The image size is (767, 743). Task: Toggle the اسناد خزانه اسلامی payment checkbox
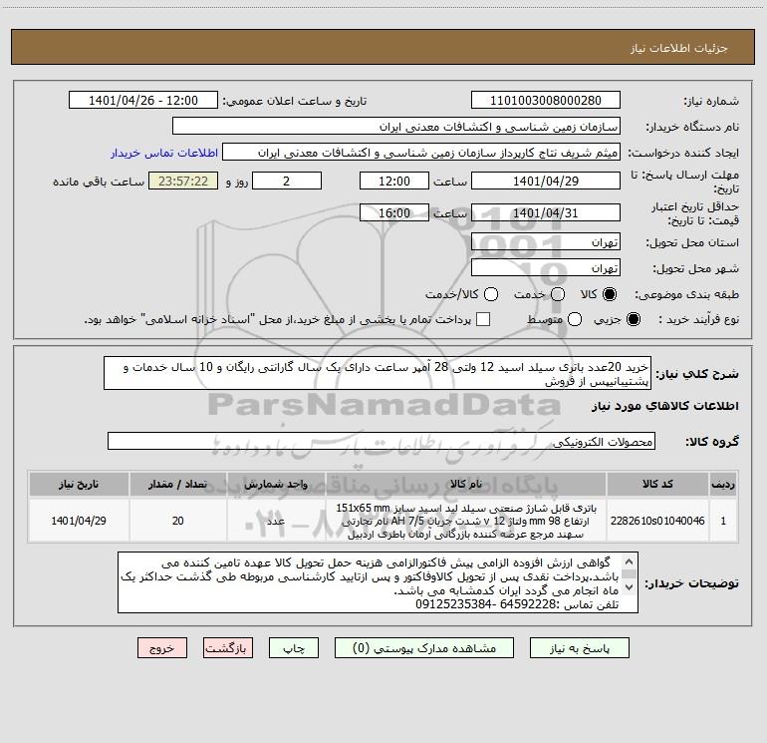[483, 319]
